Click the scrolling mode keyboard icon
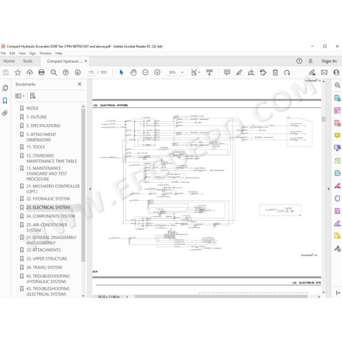 click(x=210, y=72)
